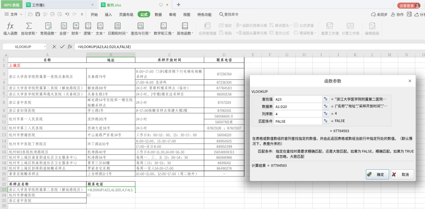Open the 财务 functions icon

[x=76, y=26]
